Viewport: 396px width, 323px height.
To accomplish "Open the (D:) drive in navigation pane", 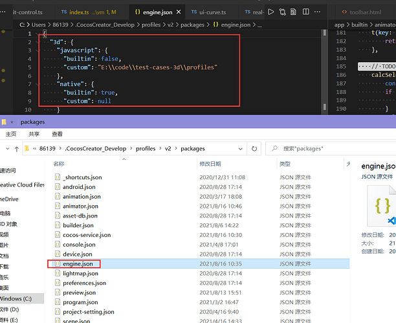I will (x=9, y=309).
